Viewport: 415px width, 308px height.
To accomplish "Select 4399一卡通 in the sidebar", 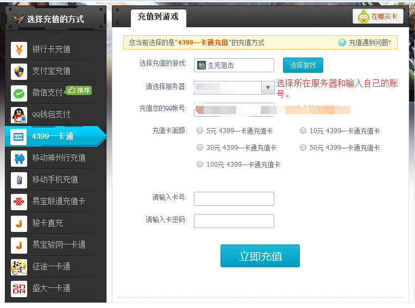I will coord(55,136).
